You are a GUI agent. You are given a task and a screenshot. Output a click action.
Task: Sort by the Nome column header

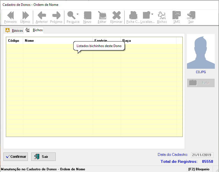tap(58, 41)
